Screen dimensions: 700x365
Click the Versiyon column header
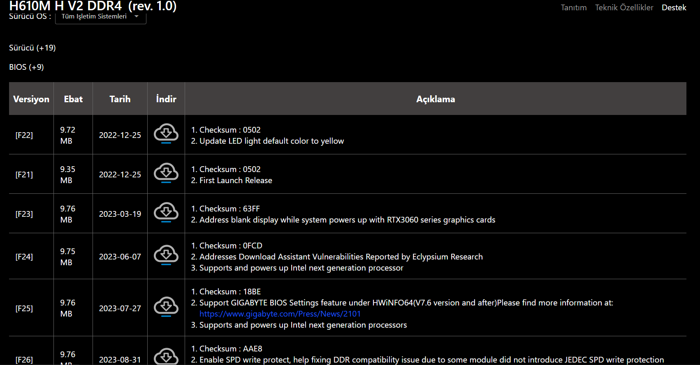click(31, 99)
